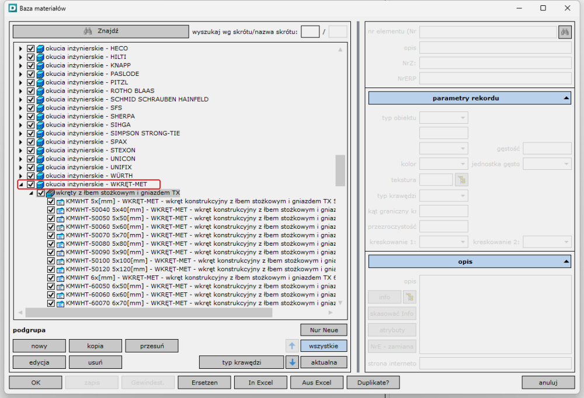The height and width of the screenshot is (398, 584).
Task: Click the blue cube icon of WÜRTH group
Action: pos(40,176)
